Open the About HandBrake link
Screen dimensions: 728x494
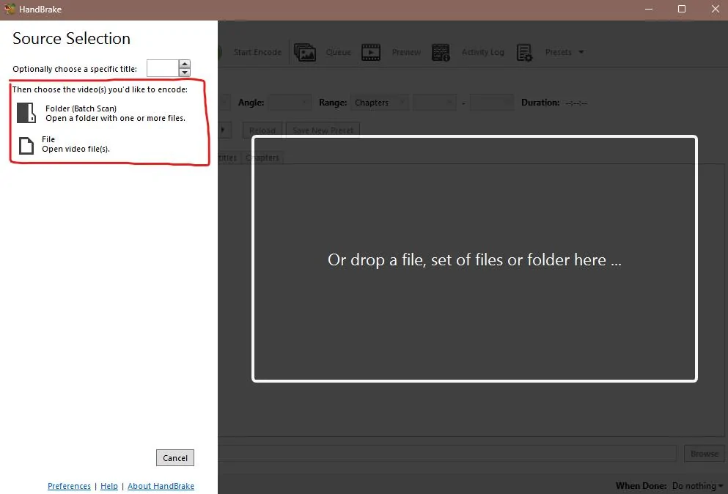161,486
